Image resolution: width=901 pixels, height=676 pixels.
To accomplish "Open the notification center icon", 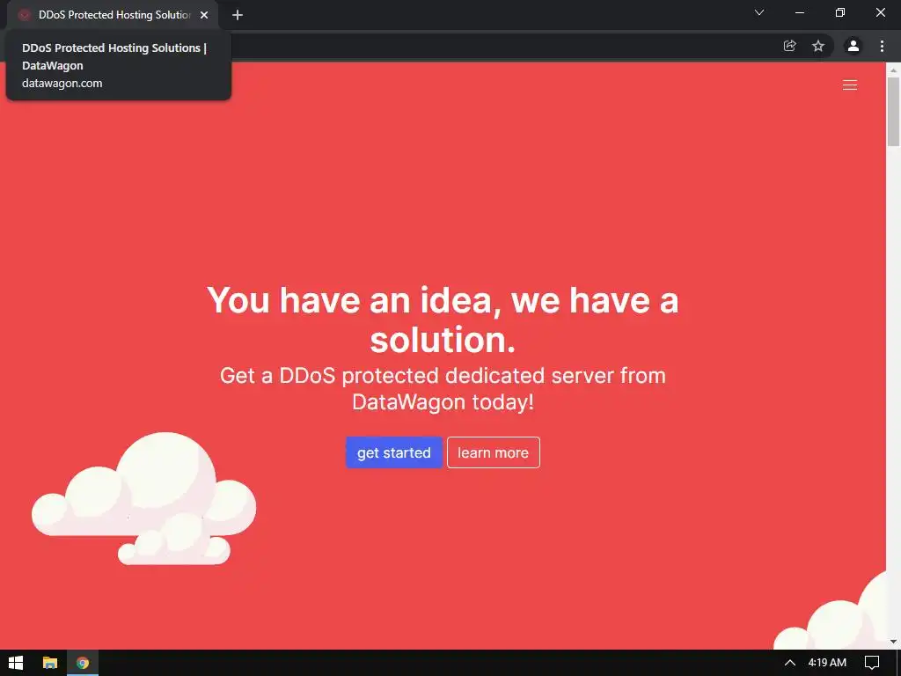I will click(872, 663).
